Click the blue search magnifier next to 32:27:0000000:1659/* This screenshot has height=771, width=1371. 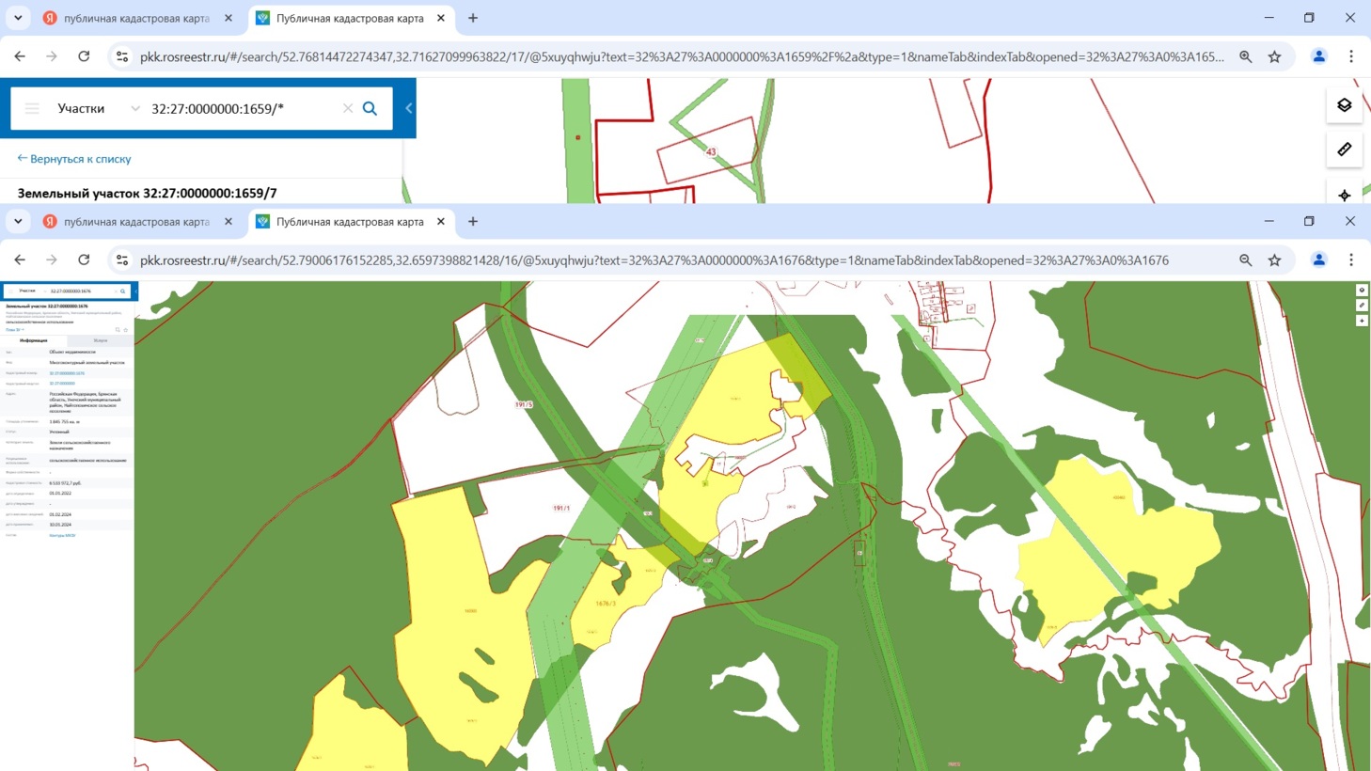(370, 108)
